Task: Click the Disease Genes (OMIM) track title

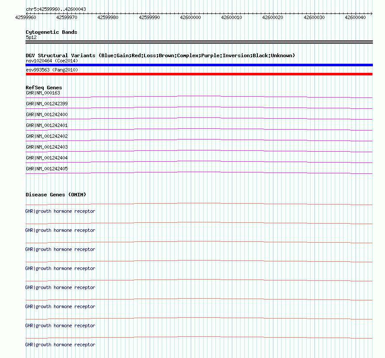Action: point(56,195)
